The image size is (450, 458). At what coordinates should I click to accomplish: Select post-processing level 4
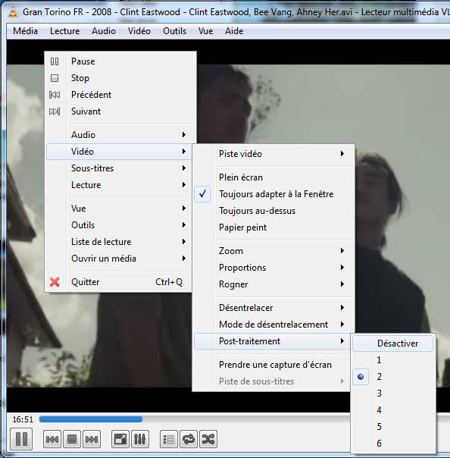pyautogui.click(x=392, y=410)
